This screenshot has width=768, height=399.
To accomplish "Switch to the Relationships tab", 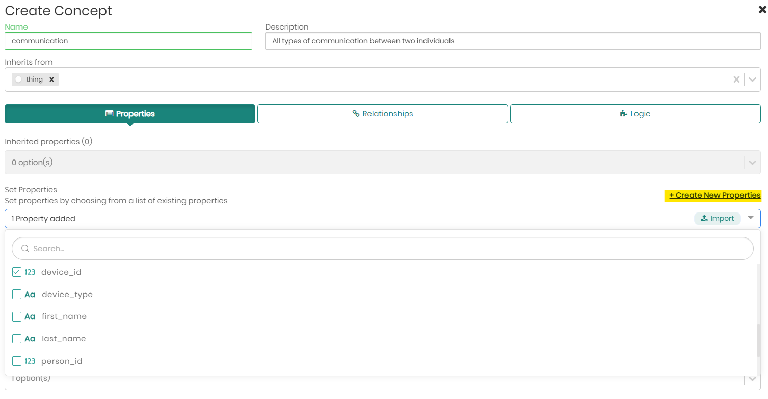I will tap(382, 114).
